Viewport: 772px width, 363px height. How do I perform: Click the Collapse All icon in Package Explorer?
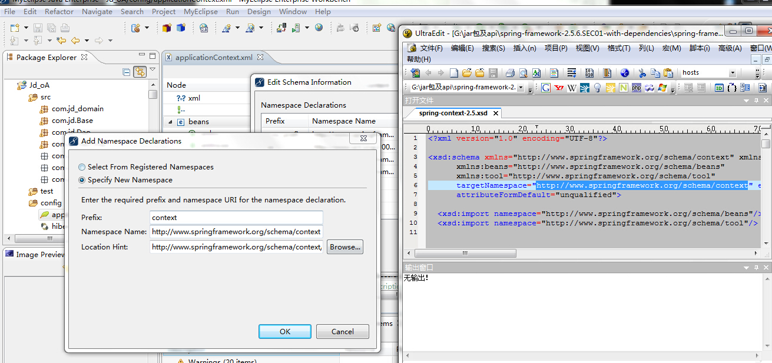126,72
